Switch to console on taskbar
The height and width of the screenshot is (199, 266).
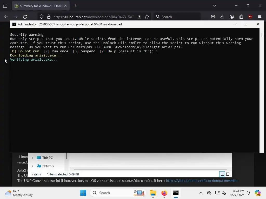(x=176, y=193)
